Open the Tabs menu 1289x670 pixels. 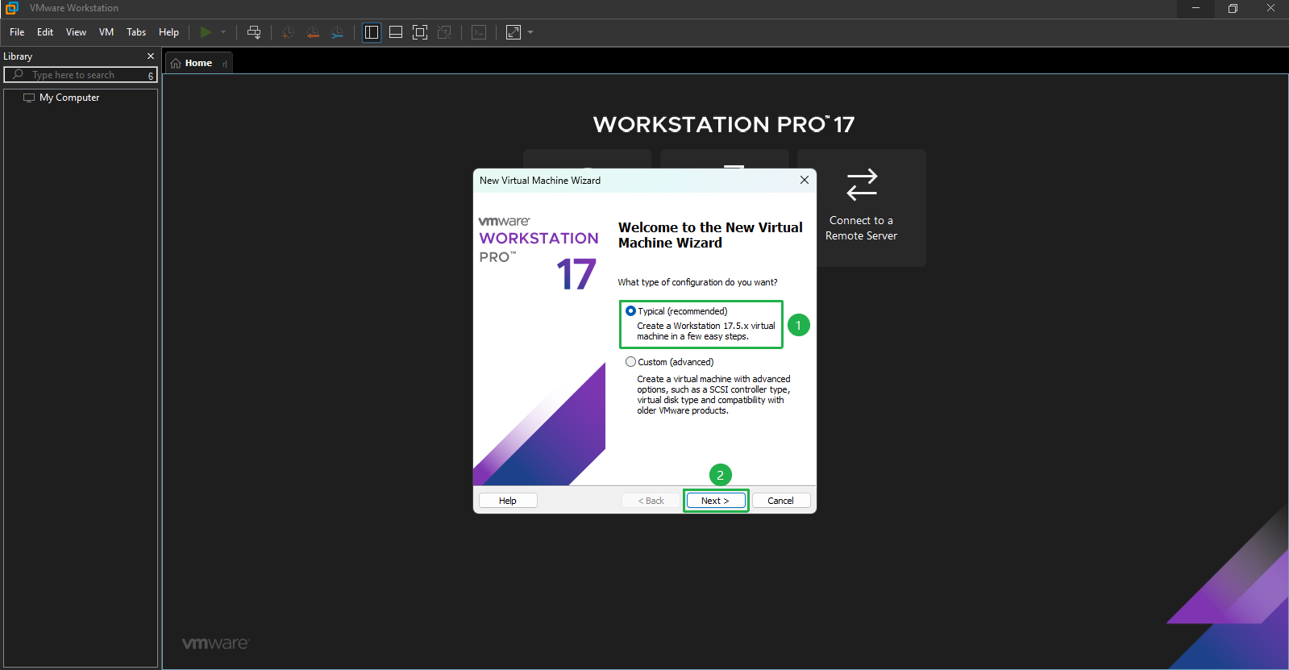click(136, 32)
